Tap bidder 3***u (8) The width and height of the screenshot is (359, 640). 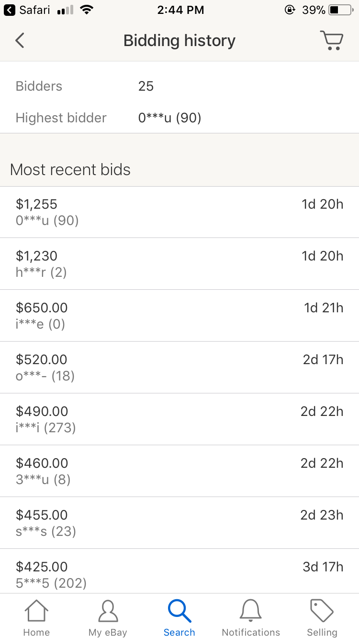[x=43, y=479]
